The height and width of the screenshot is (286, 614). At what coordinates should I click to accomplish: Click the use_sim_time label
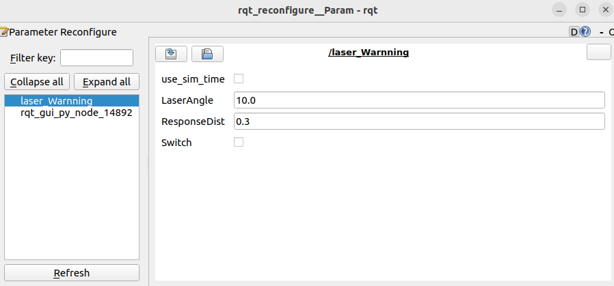click(x=193, y=79)
